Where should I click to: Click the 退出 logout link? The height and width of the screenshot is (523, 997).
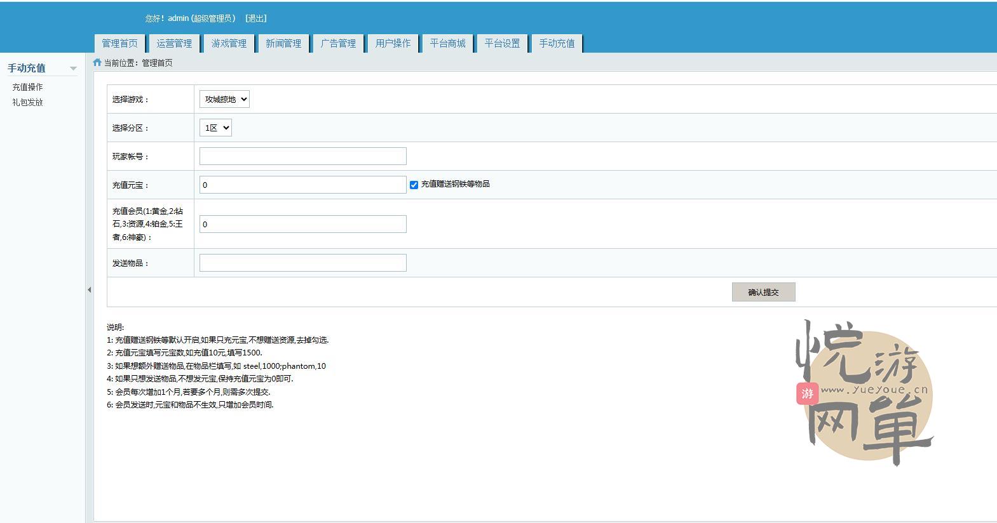click(256, 18)
